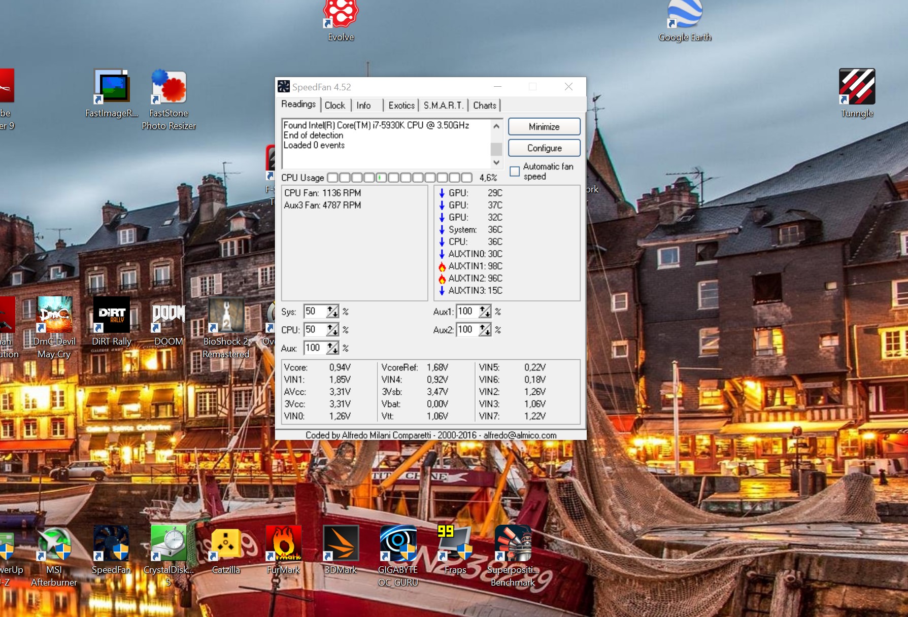The height and width of the screenshot is (617, 908).
Task: Click the Minimize button in SpeedFan
Action: point(544,127)
